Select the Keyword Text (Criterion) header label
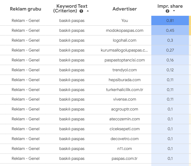Viewport: 191px width, 166px height. 70,8
